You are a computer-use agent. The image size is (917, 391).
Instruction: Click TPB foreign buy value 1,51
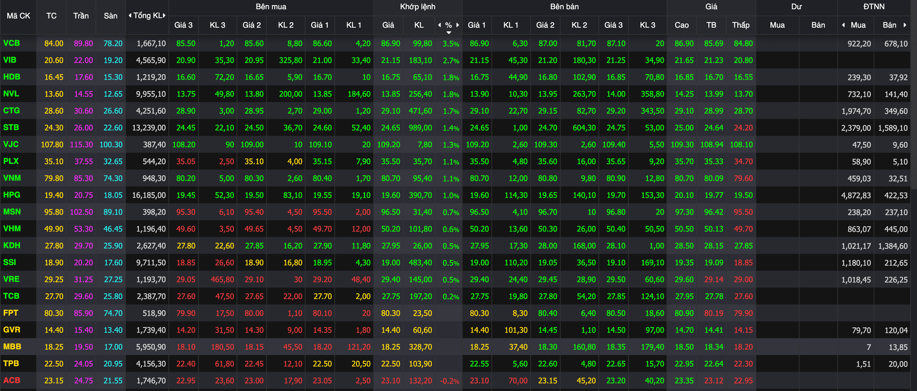click(863, 364)
